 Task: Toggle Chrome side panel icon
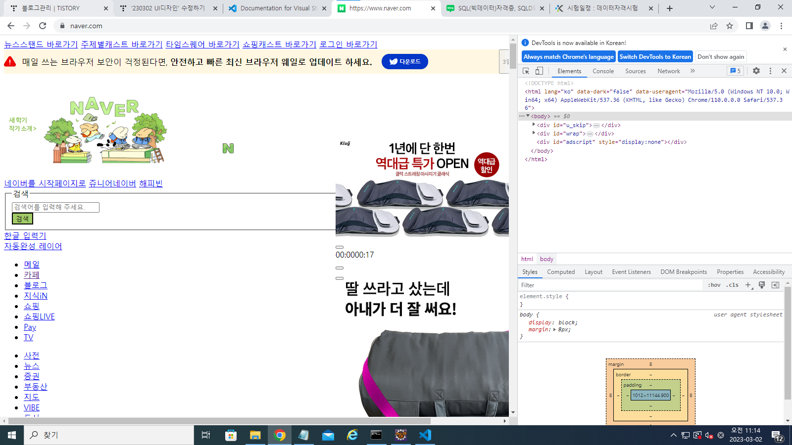click(x=749, y=26)
